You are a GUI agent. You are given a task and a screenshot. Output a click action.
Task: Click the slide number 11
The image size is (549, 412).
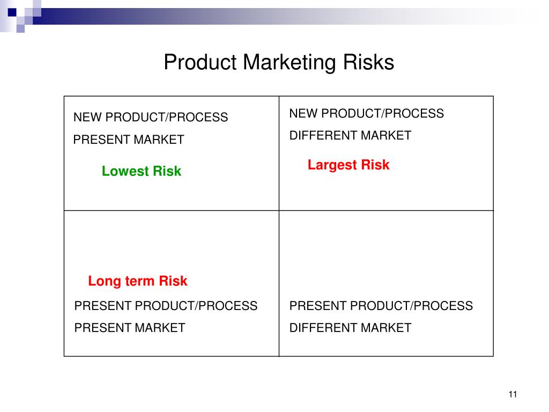[513, 394]
